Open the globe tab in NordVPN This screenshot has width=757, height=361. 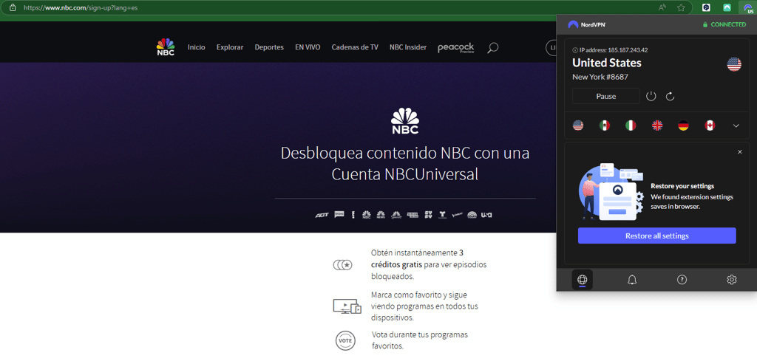pyautogui.click(x=583, y=280)
